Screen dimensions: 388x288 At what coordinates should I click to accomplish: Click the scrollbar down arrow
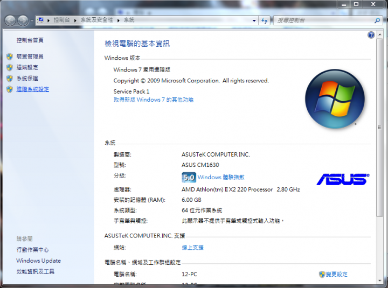pyautogui.click(x=379, y=280)
